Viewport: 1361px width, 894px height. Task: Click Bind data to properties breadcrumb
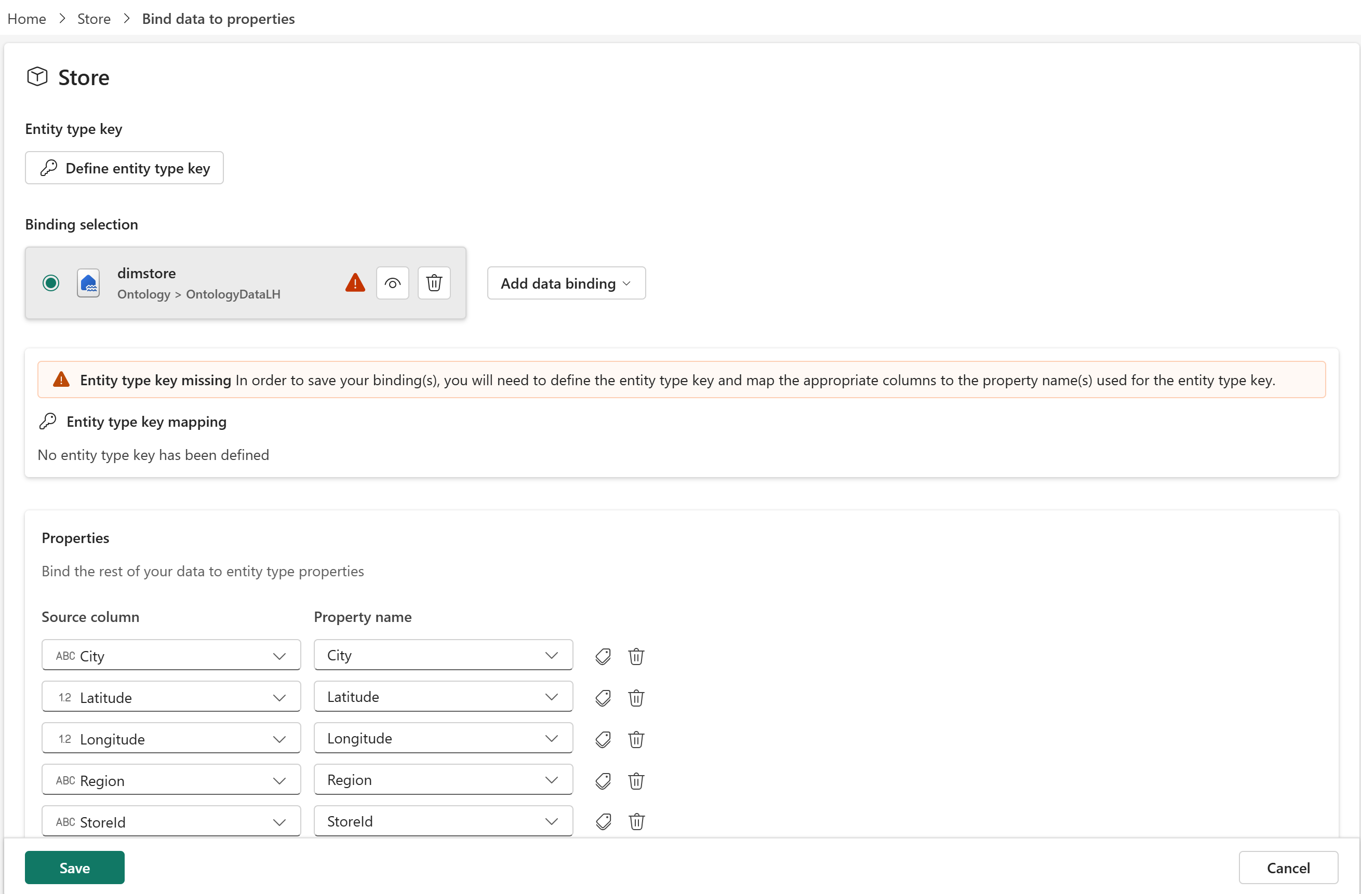(219, 19)
